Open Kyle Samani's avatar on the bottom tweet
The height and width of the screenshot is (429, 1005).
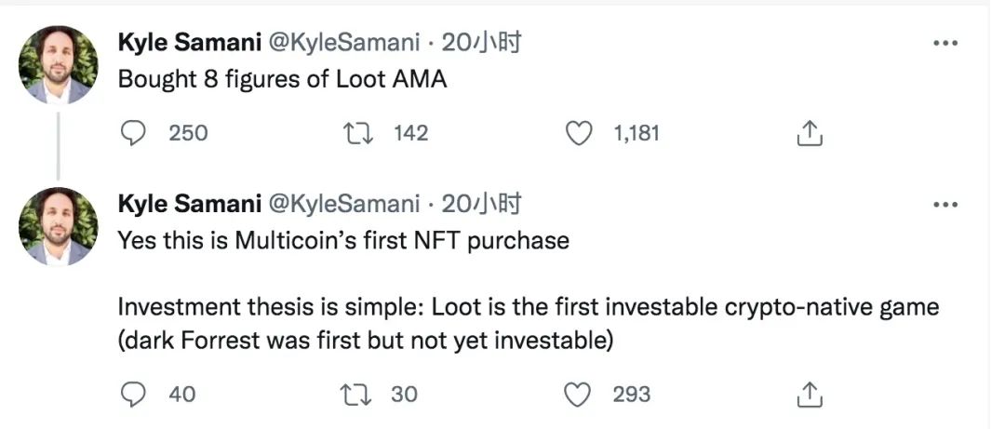[x=59, y=226]
